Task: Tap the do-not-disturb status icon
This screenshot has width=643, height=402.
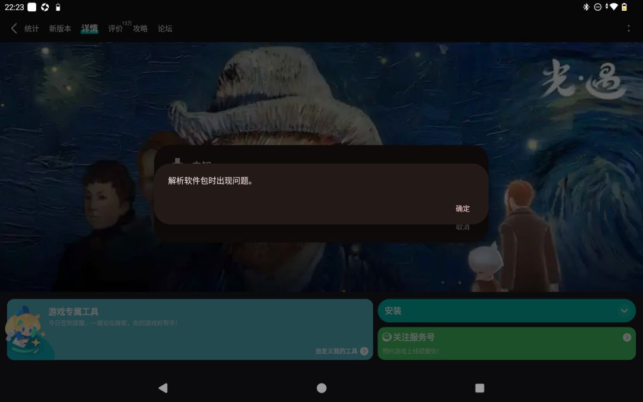Action: click(x=598, y=7)
